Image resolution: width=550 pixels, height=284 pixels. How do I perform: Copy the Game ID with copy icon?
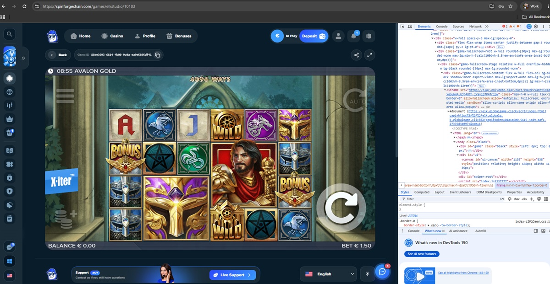click(158, 55)
